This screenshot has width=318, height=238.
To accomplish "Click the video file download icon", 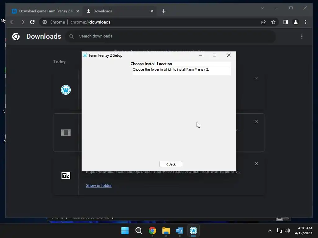I will click(66, 133).
